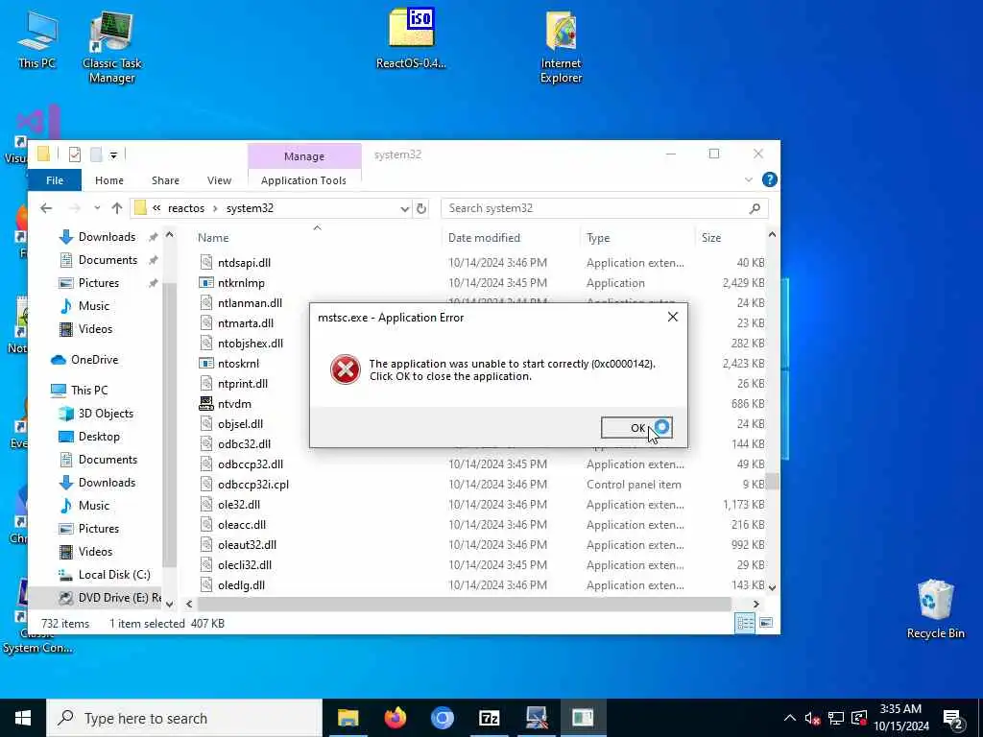Screen dimensions: 983x737
Task: Select Local Disk (C:) in navigation pane
Action: tap(104, 575)
